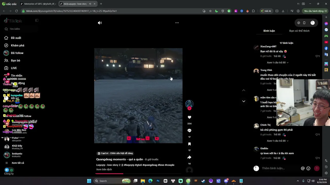Open Bạn bè in the TikTok sidebar
The height and width of the screenshot is (185, 330).
point(15,61)
